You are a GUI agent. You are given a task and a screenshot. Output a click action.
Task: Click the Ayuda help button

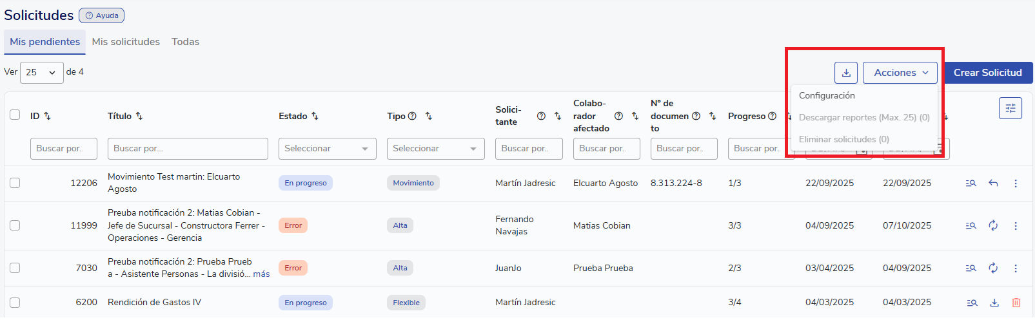tap(101, 15)
